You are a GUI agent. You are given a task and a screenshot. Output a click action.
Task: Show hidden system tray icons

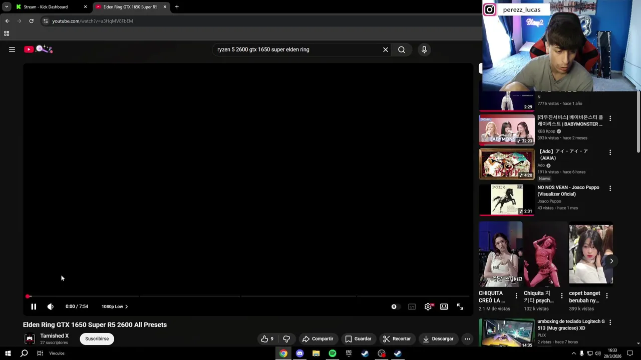573,353
